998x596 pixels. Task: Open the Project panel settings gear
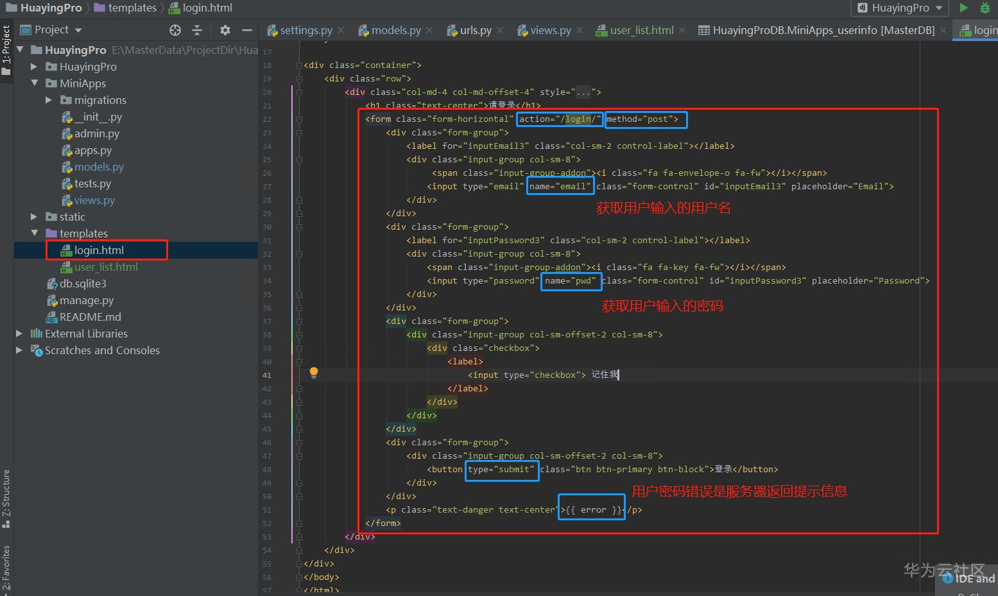pyautogui.click(x=225, y=30)
